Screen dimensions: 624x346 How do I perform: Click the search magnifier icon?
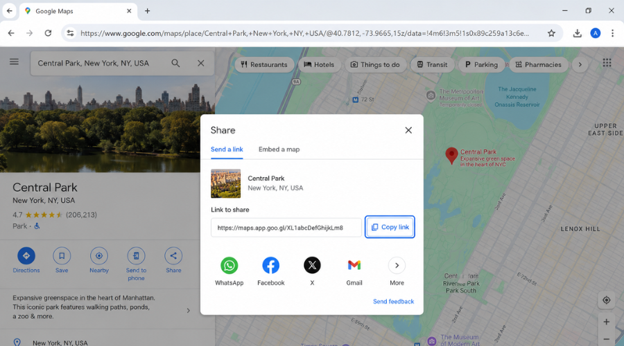coord(175,63)
